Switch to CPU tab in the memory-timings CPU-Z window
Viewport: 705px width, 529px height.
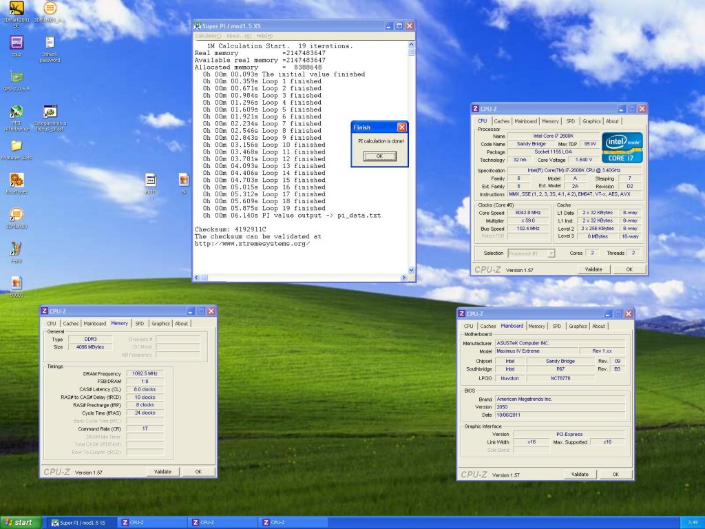pyautogui.click(x=51, y=324)
